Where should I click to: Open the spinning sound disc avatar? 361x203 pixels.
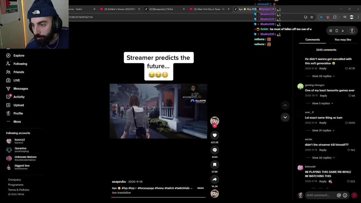[x=215, y=194]
